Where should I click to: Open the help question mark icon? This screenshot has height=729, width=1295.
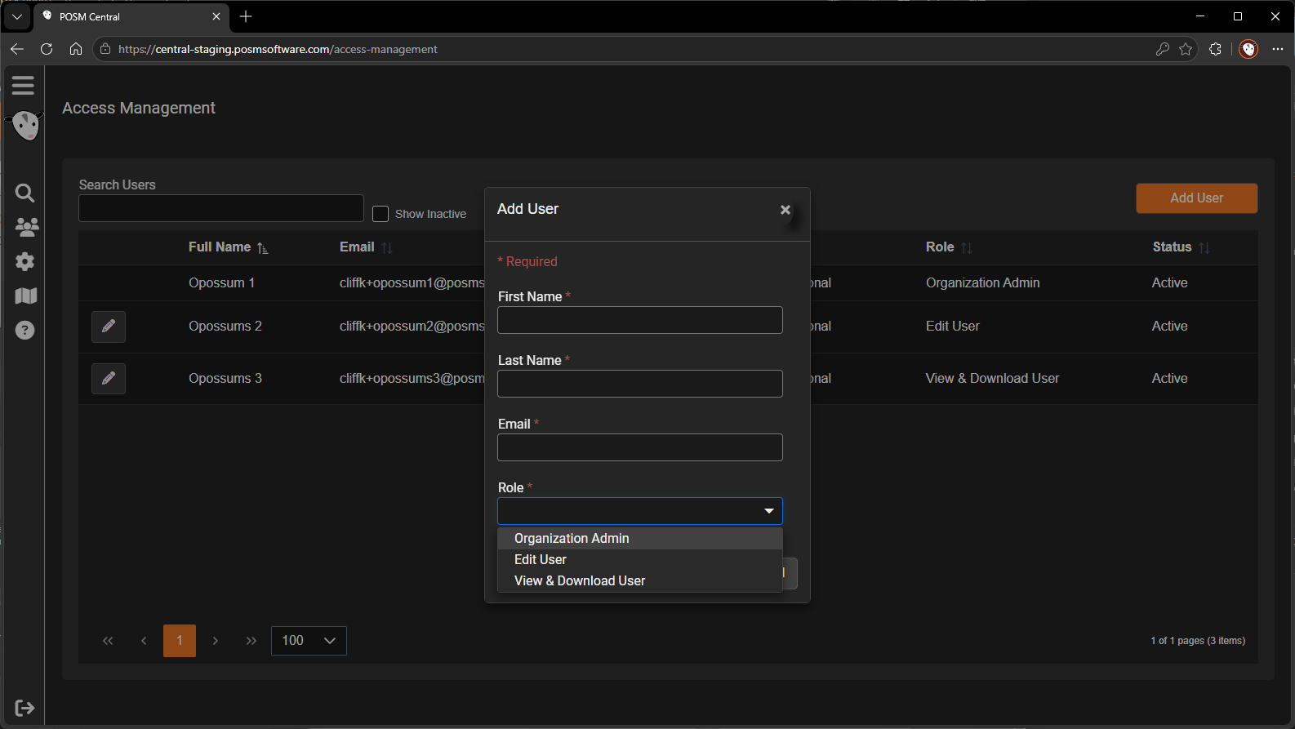coord(25,330)
